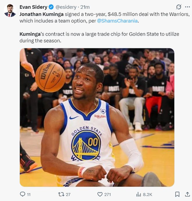This screenshot has width=192, height=201.
Task: Click the 11 replies count
Action: (29, 194)
